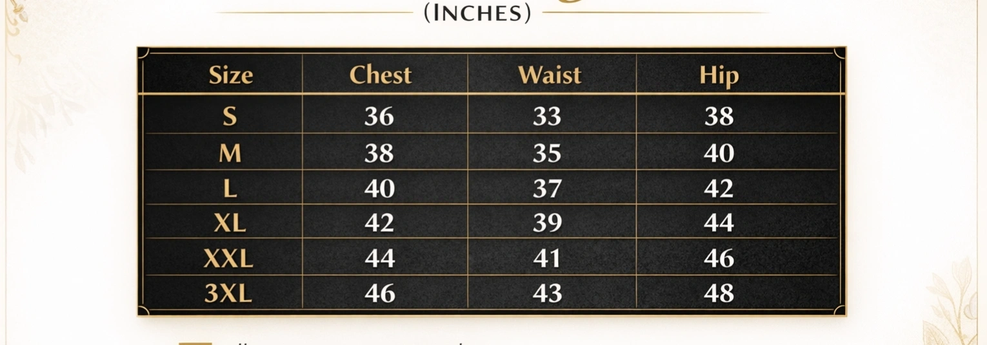This screenshot has height=345, width=987.
Task: Click the (INCHES) unit label
Action: [477, 14]
